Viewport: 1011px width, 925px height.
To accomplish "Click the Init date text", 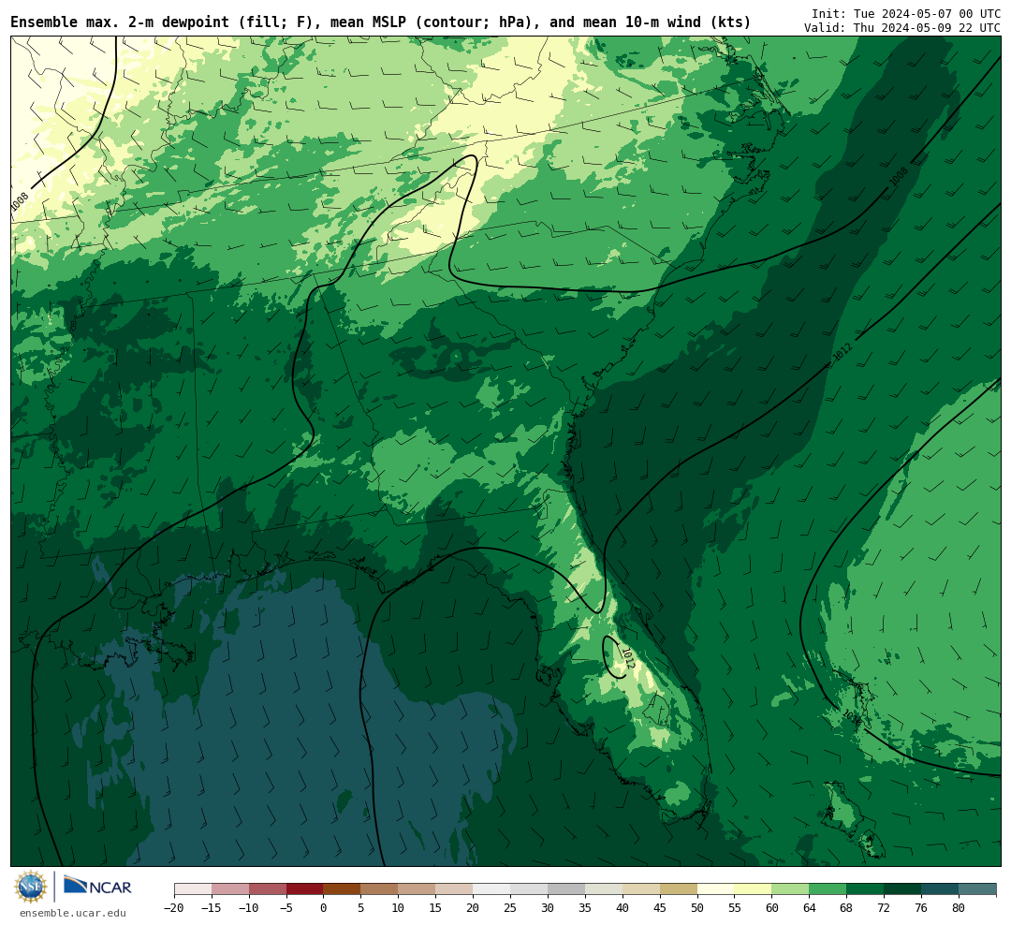I will (x=906, y=13).
